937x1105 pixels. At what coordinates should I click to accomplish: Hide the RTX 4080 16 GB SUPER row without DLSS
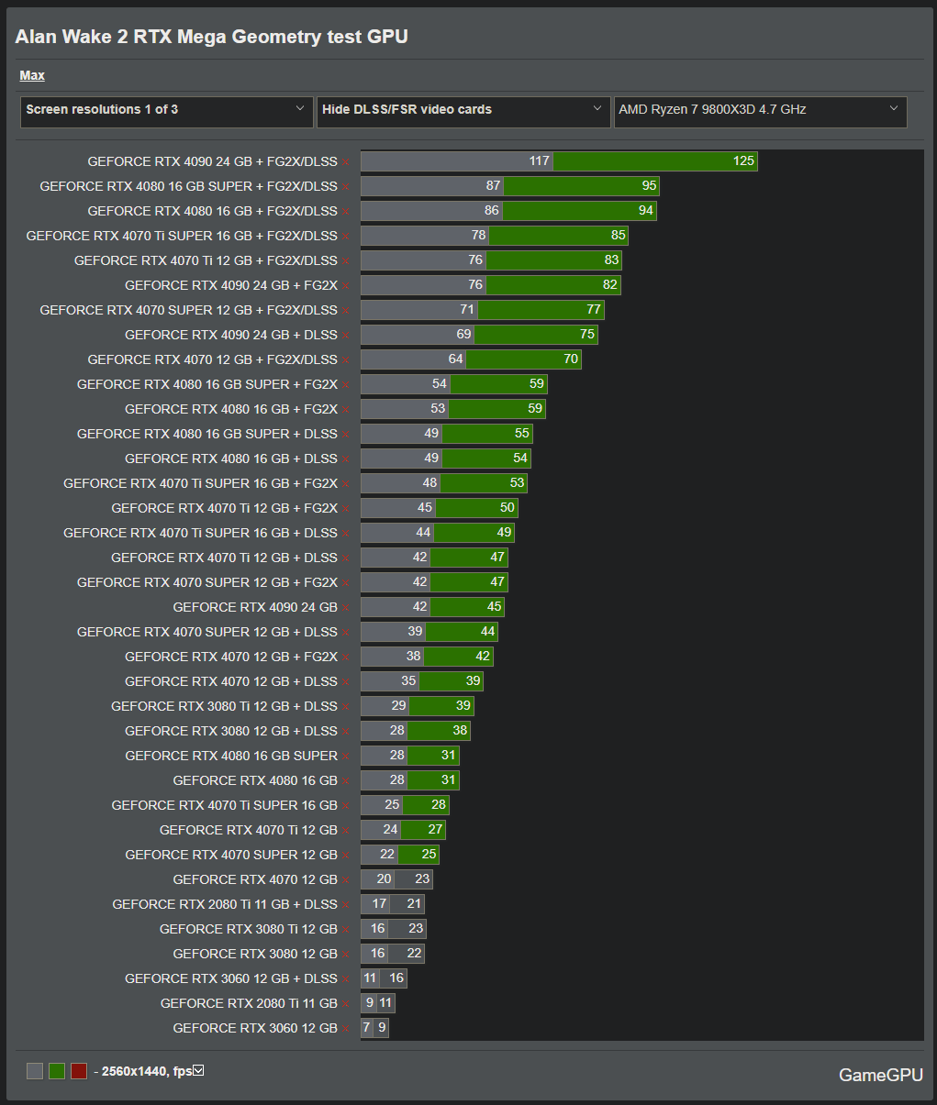346,757
